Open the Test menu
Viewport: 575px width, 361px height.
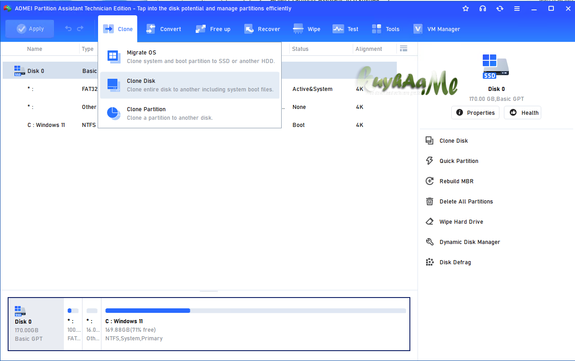pos(346,29)
